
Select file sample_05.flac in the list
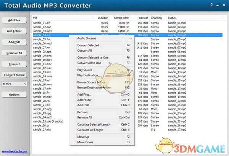42,39
